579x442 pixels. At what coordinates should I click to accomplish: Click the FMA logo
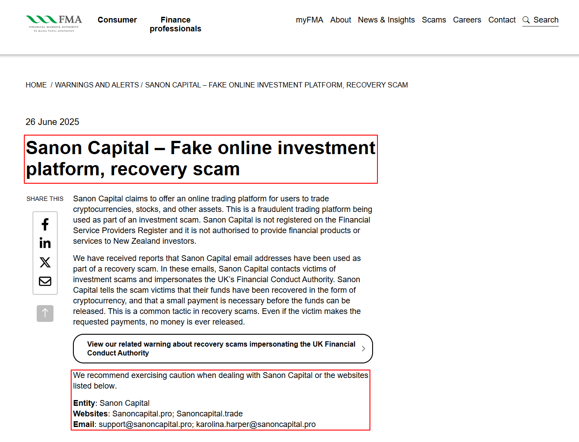pos(54,24)
